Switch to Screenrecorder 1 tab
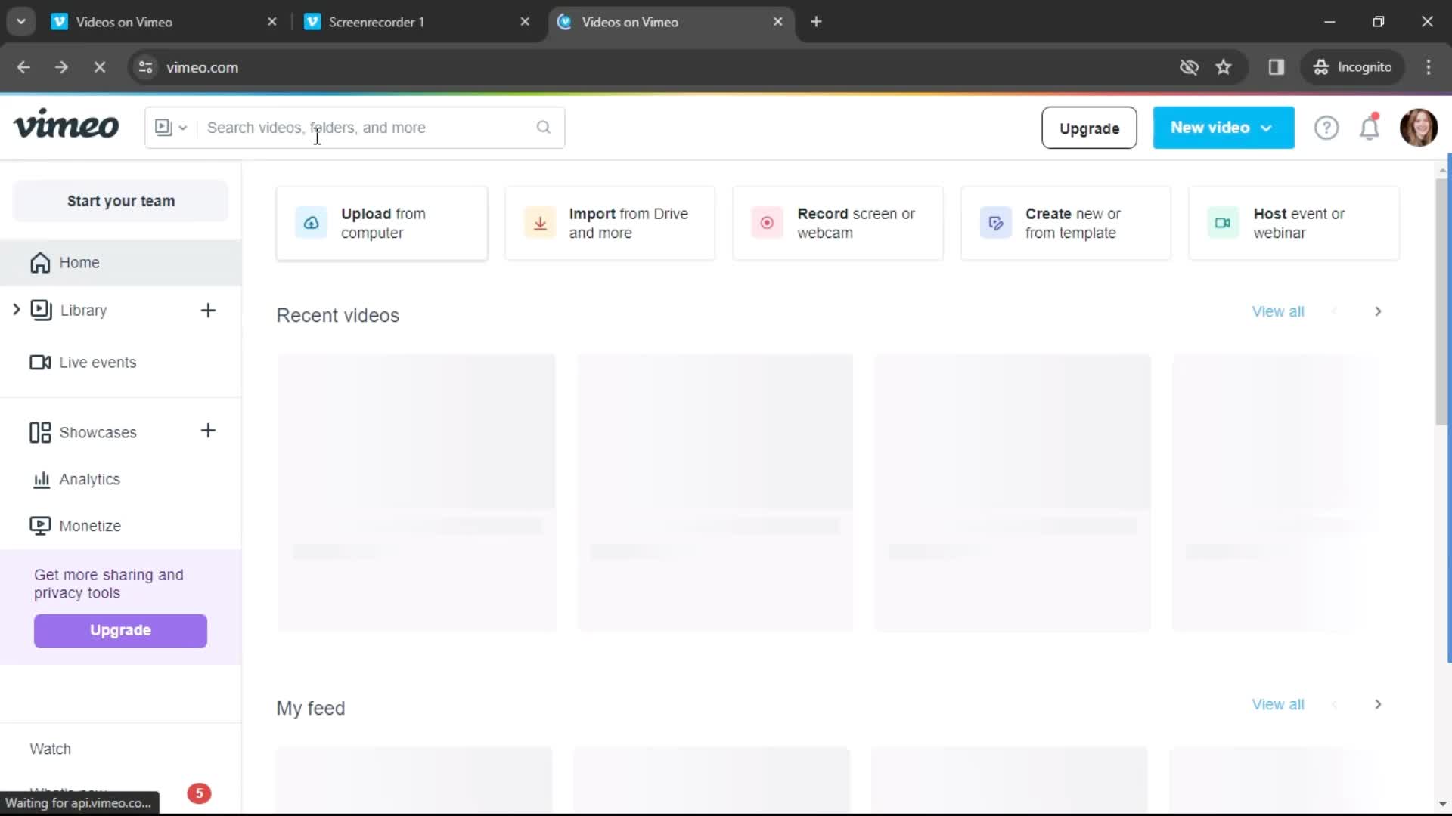 [x=416, y=22]
